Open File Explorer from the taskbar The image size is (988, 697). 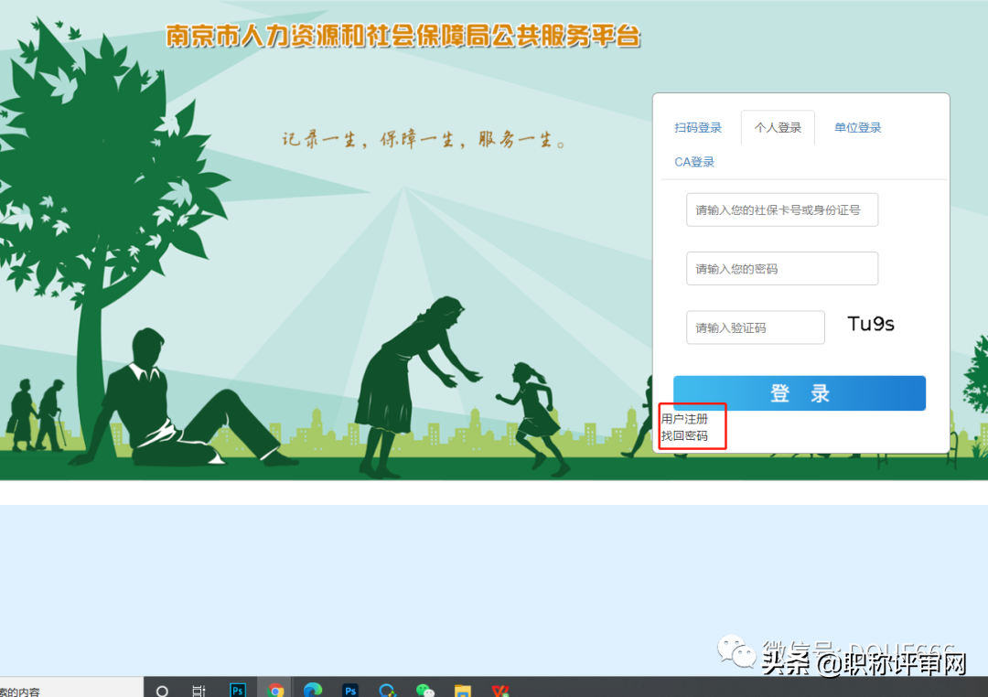tap(462, 690)
